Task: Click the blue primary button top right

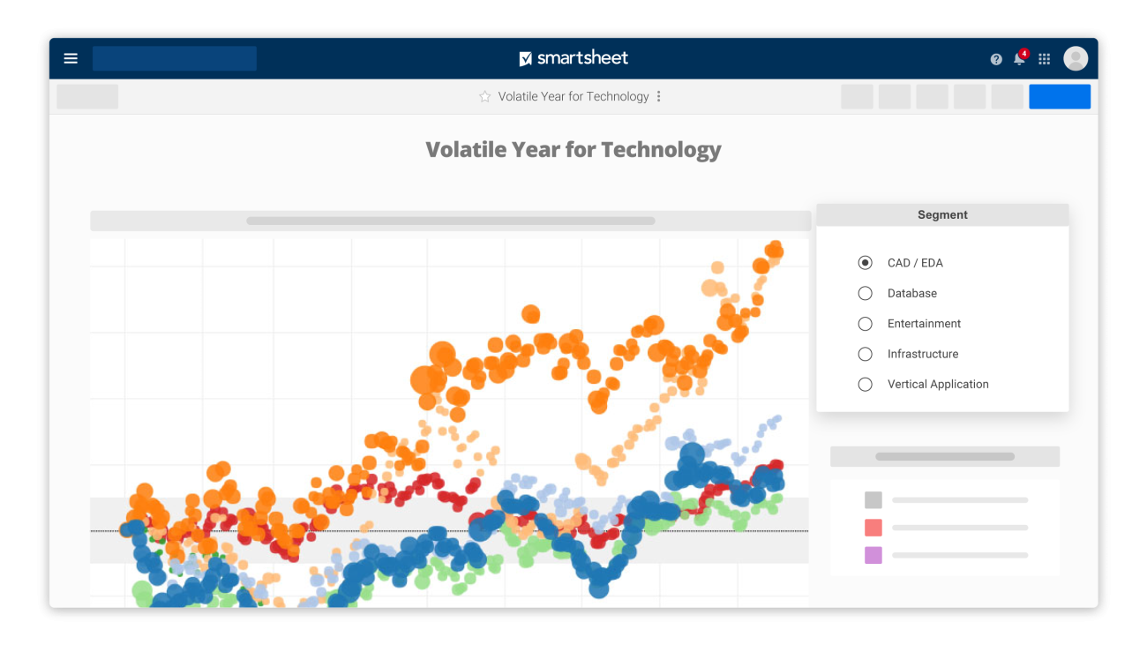Action: point(1059,96)
